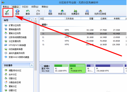Launch 复制分区向导 wizard
The image size is (127, 92).
[x=13, y=33]
